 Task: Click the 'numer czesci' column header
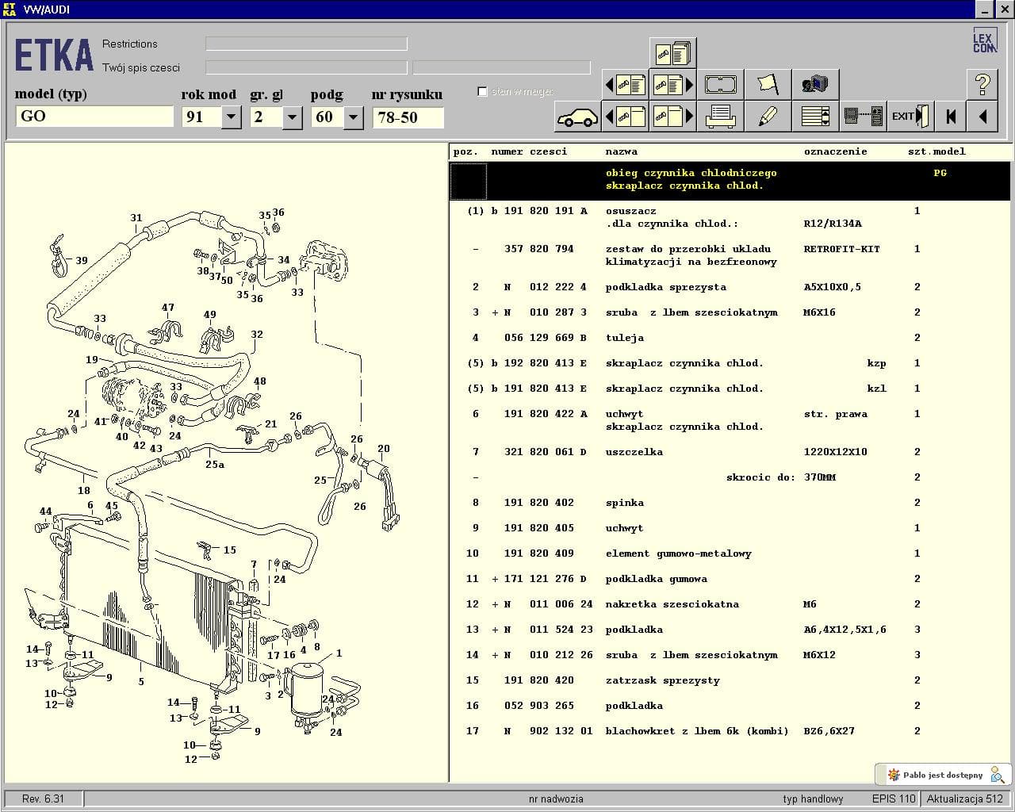(x=529, y=151)
